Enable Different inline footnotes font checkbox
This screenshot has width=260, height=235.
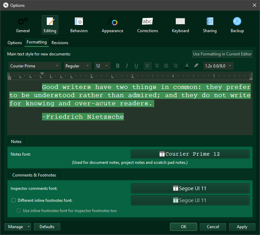point(14,200)
